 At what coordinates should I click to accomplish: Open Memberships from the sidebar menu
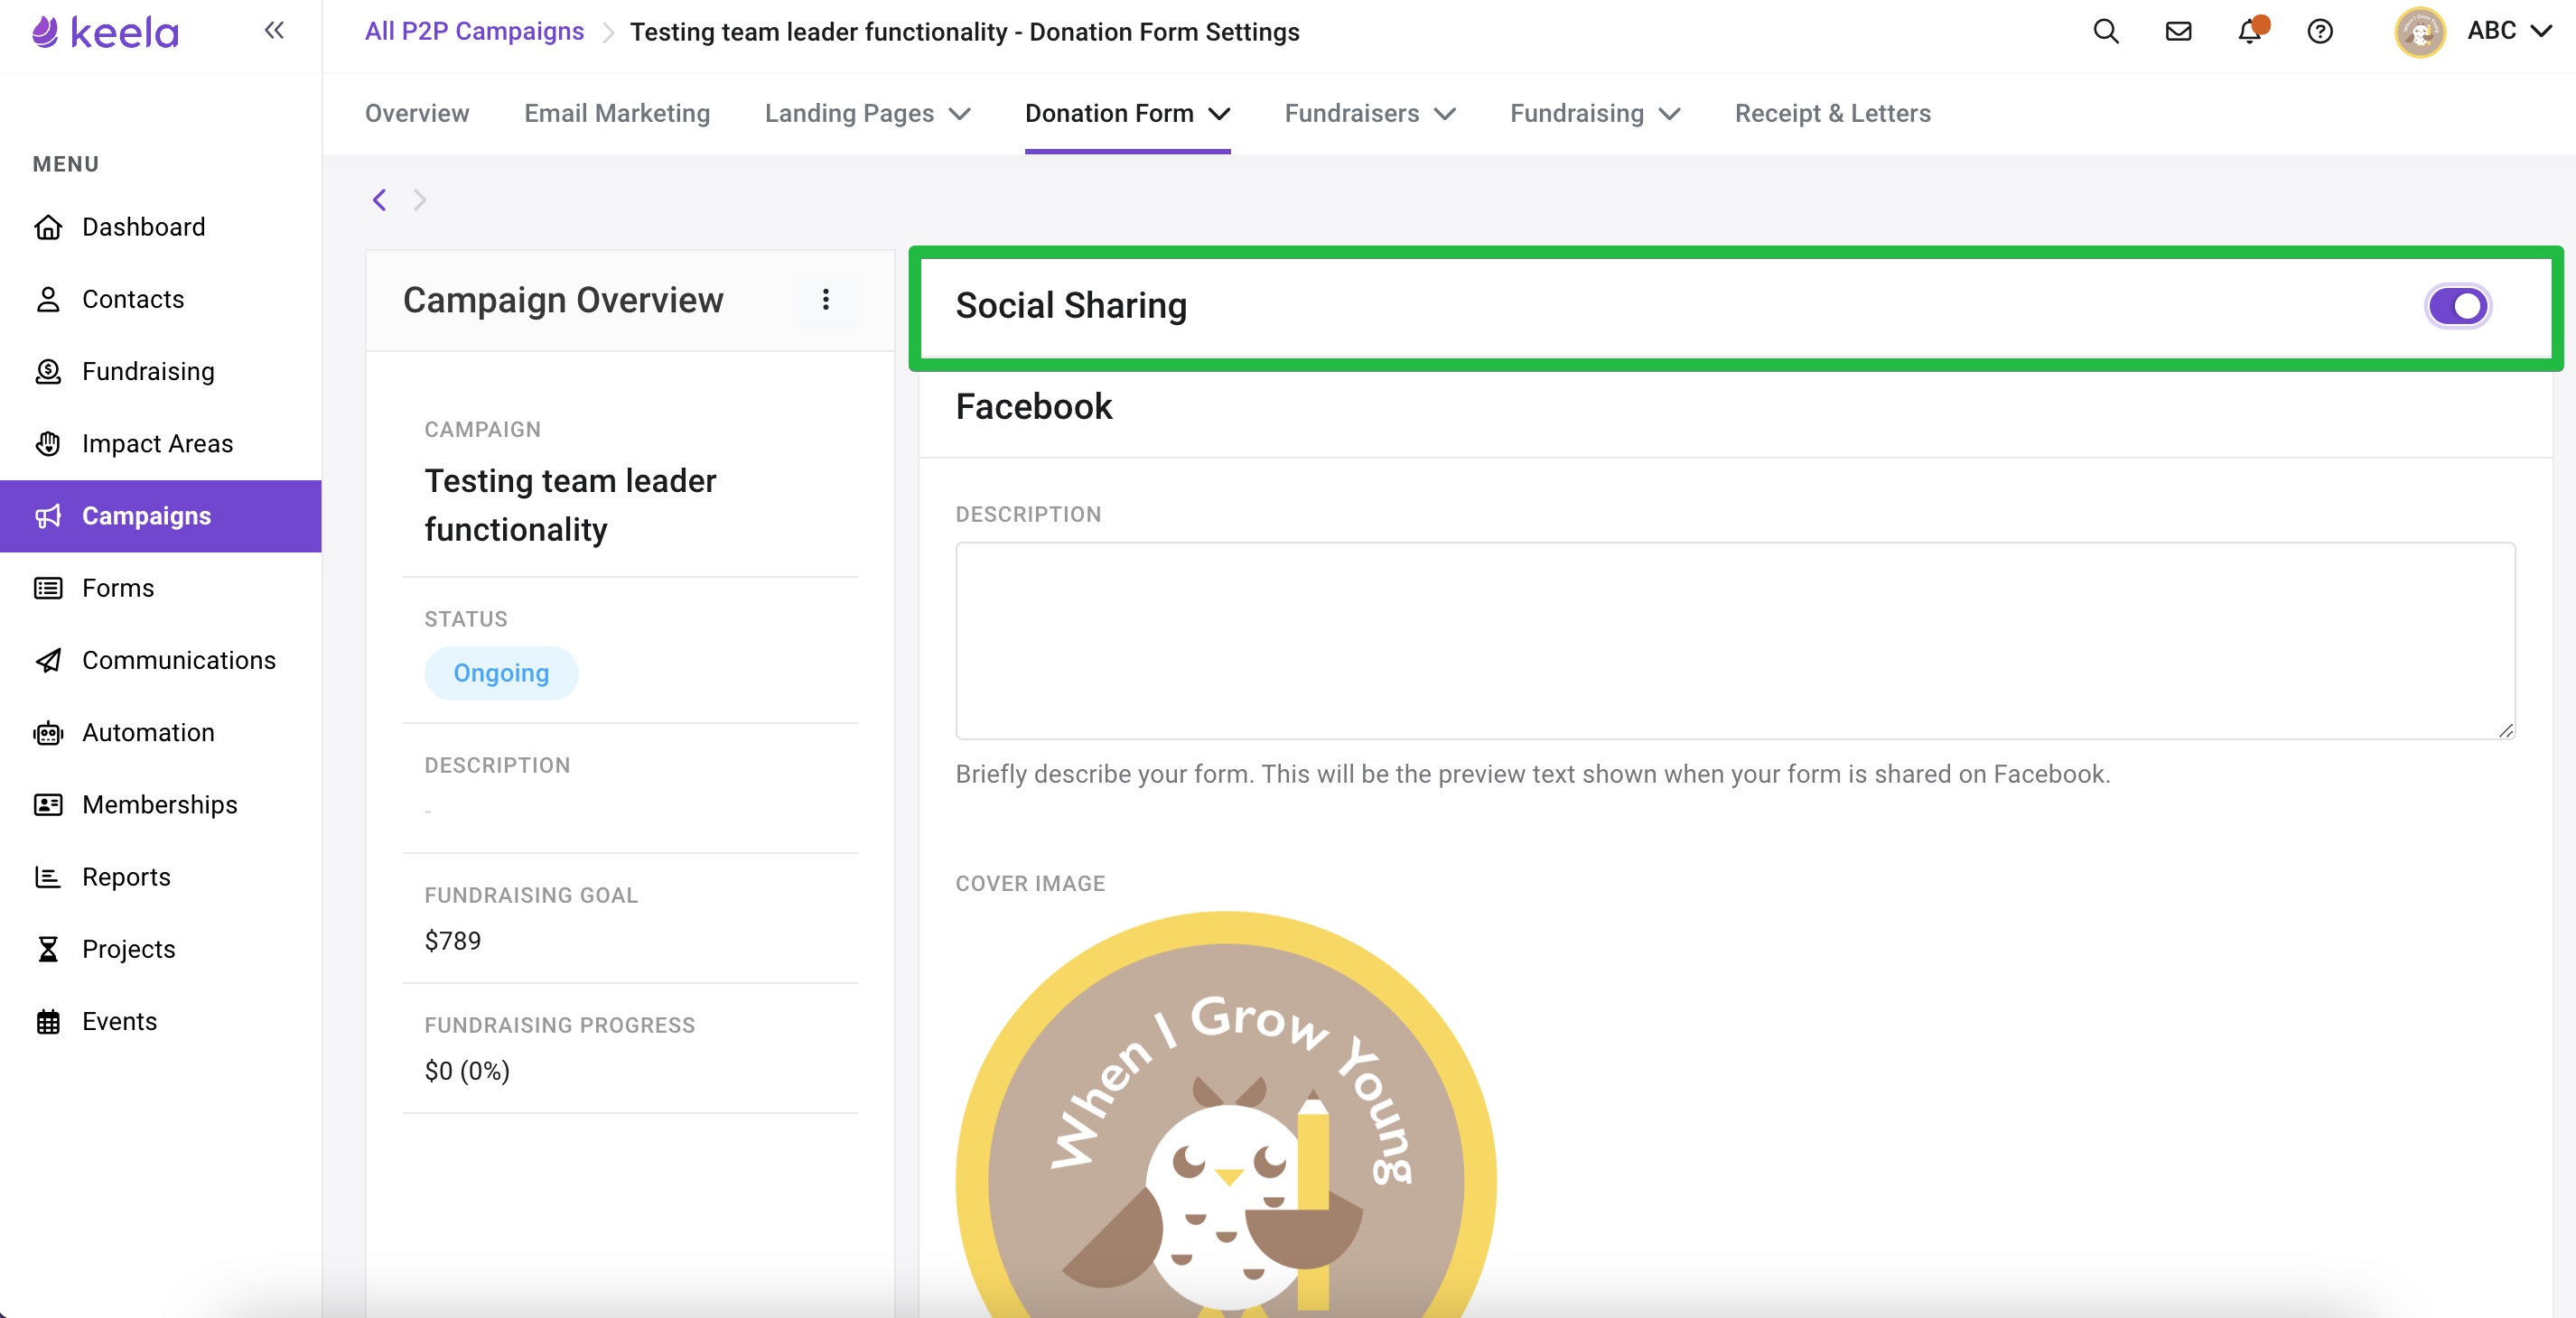(x=161, y=804)
